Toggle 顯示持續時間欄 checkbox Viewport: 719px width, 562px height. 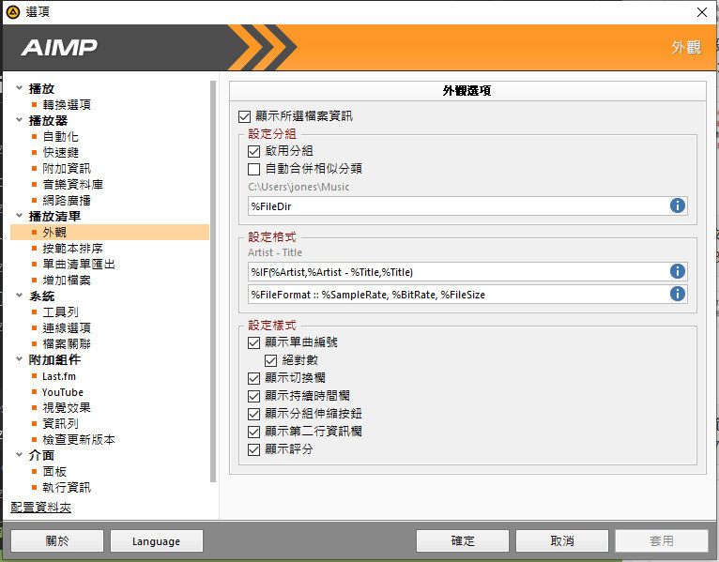[x=253, y=396]
